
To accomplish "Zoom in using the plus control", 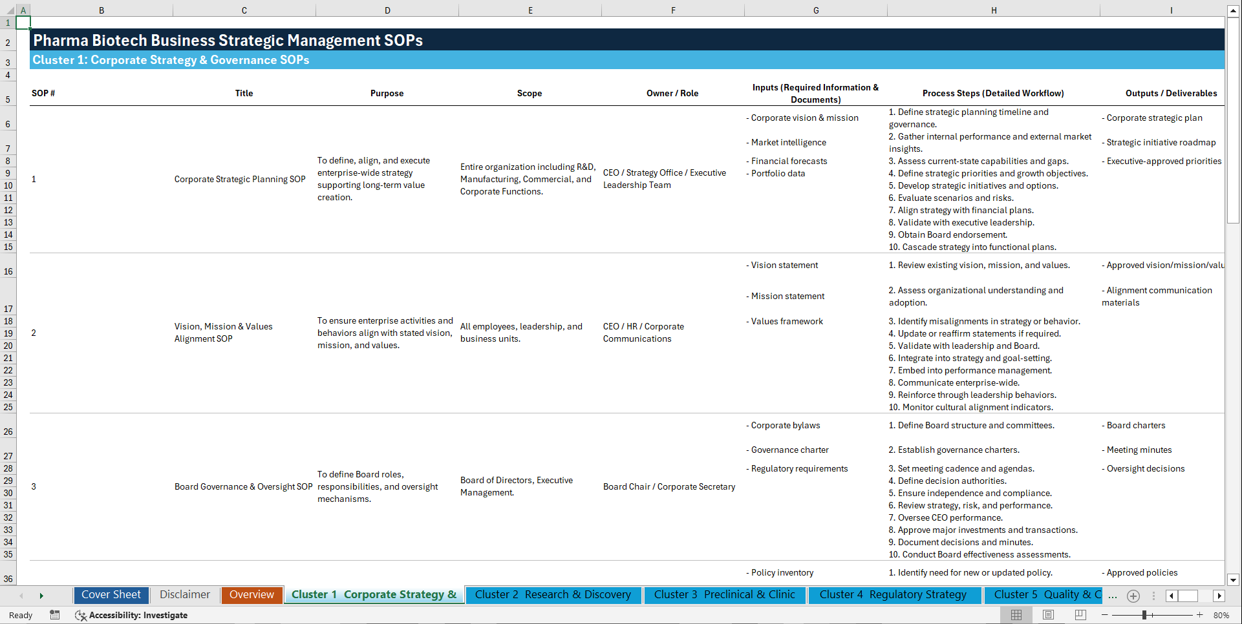I will pos(1199,615).
